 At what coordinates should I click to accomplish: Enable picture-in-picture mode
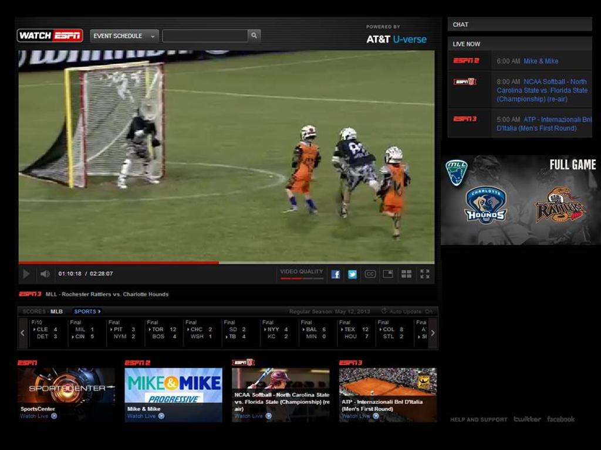388,274
